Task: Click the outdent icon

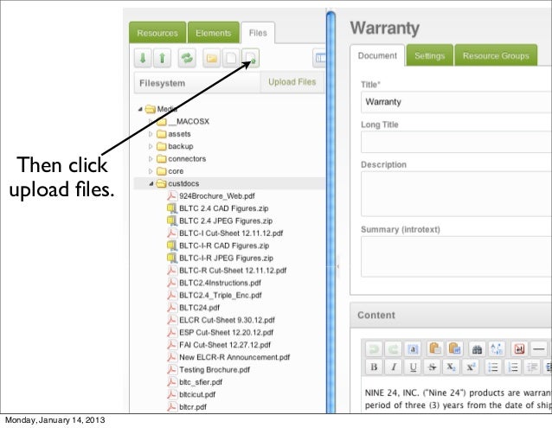Action: click(x=531, y=367)
